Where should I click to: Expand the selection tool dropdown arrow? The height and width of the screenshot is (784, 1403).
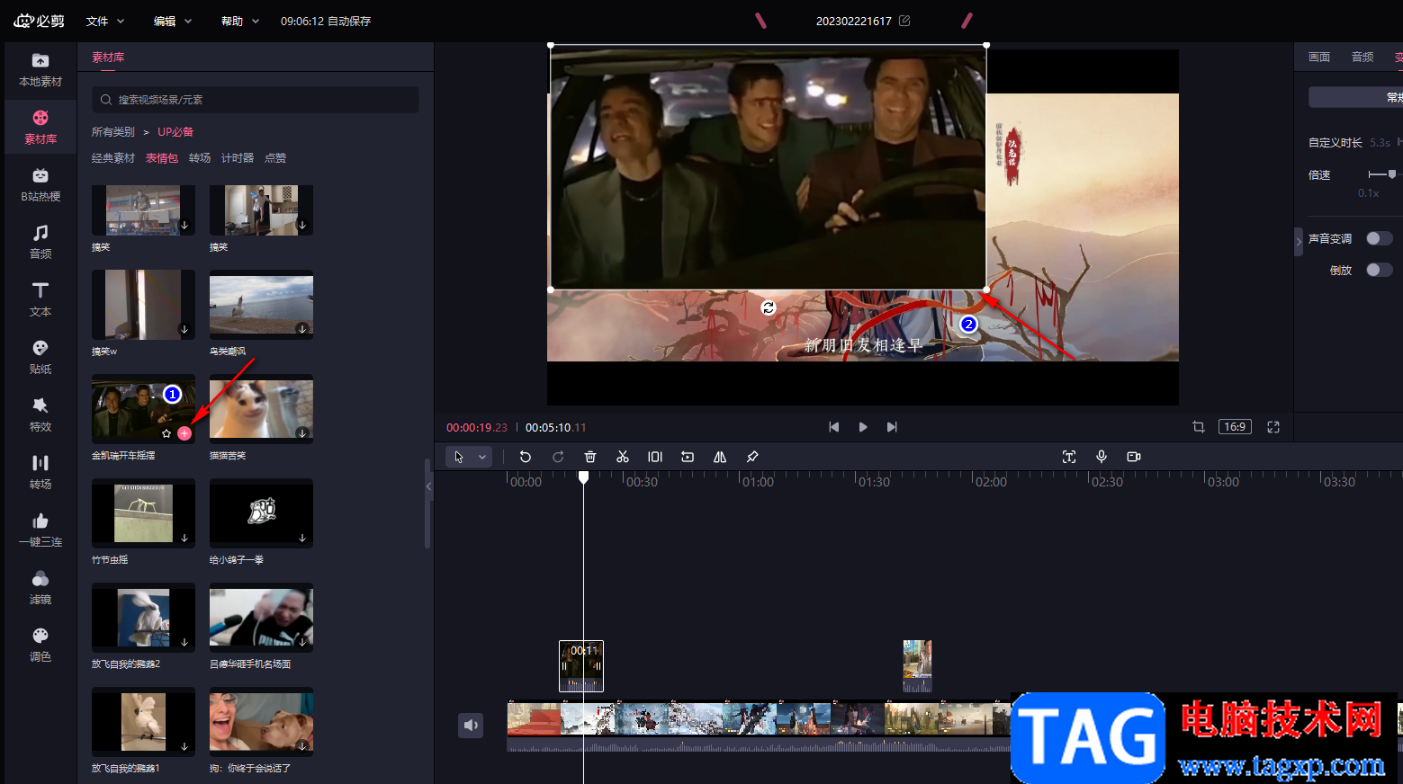coord(482,457)
